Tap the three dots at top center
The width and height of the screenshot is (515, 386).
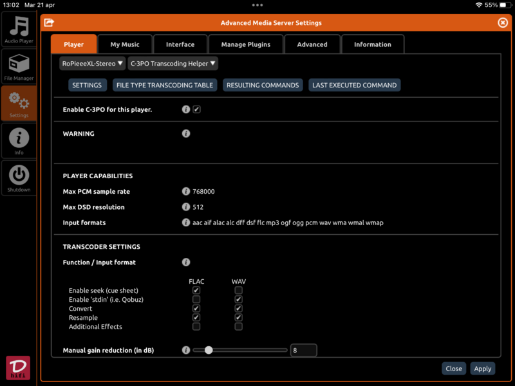click(257, 5)
